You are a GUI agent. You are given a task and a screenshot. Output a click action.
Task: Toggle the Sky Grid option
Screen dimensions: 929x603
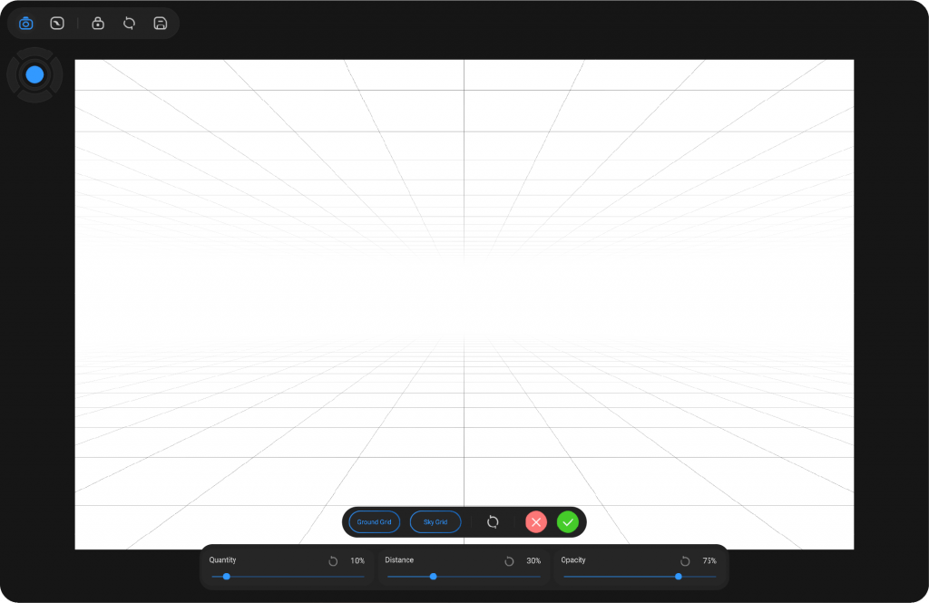pyautogui.click(x=435, y=522)
